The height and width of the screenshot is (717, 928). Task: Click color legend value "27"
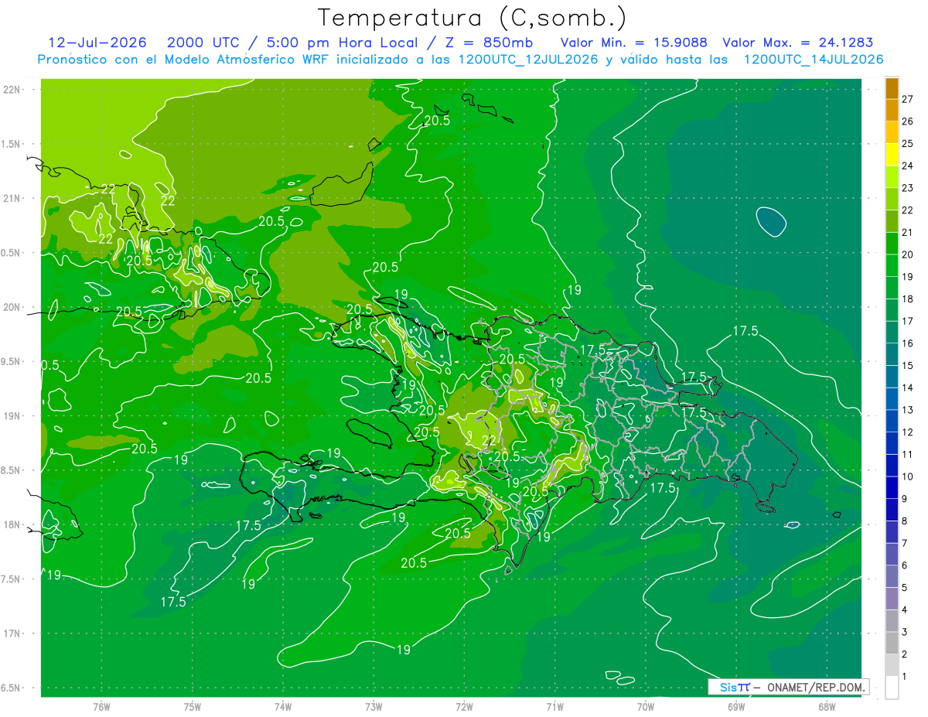908,99
